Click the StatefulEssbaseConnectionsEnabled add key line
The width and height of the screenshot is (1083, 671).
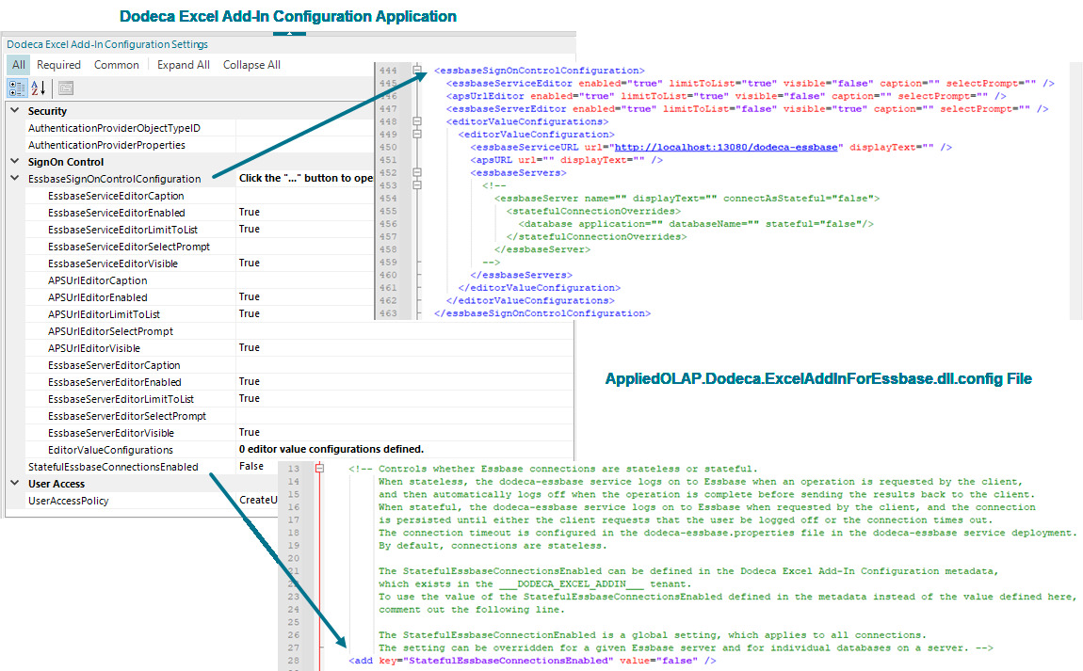click(x=532, y=661)
